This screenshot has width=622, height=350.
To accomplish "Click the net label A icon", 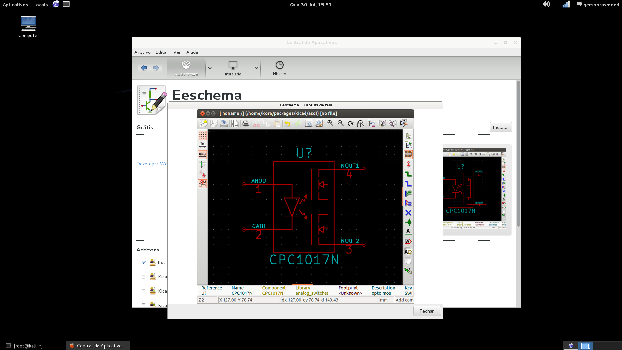I will pos(408,232).
